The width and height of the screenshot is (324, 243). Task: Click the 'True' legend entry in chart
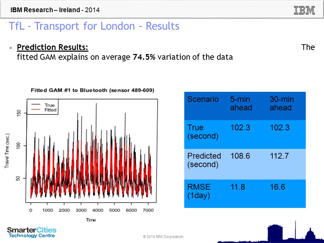50,105
